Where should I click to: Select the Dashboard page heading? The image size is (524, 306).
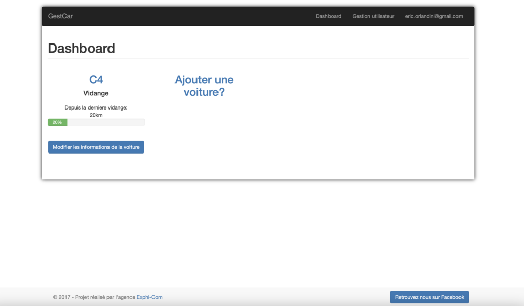click(x=81, y=48)
